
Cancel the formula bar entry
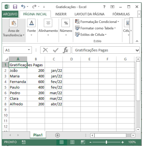(x=46, y=50)
